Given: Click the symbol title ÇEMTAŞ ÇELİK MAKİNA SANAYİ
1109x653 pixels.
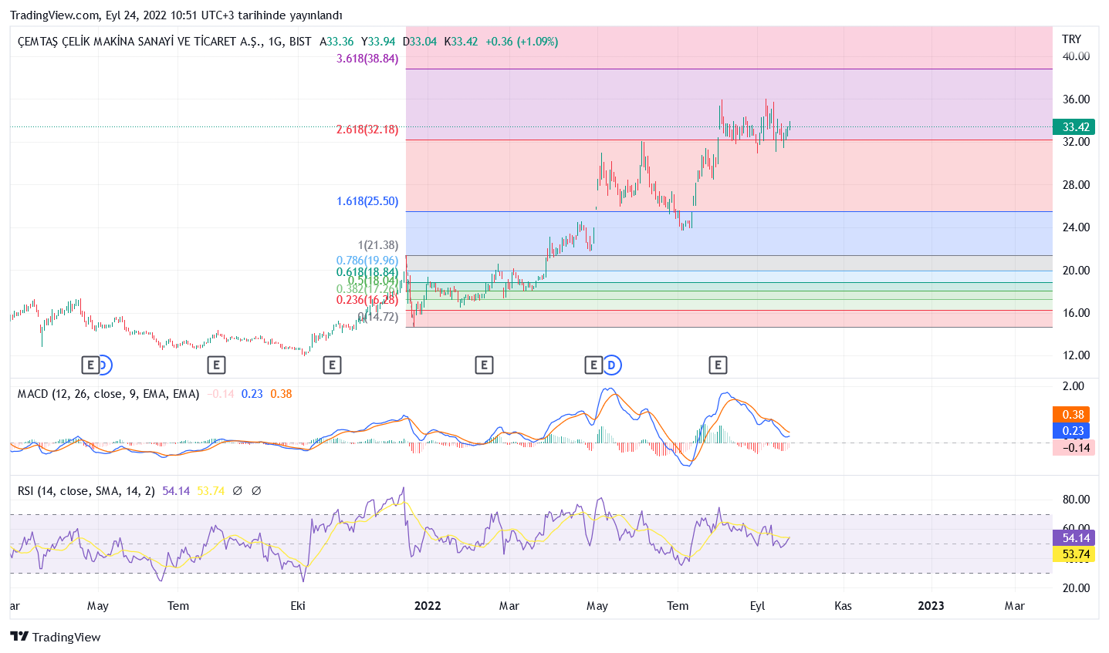Looking at the screenshot, I should point(140,42).
